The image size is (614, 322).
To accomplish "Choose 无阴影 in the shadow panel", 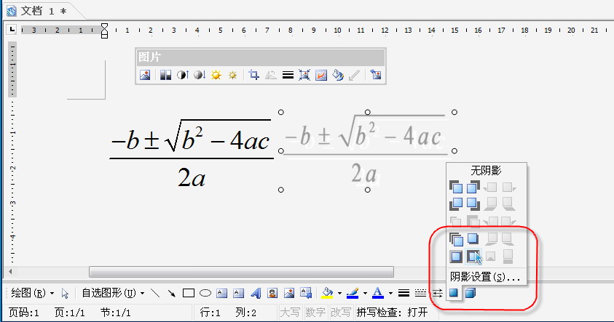I will click(x=486, y=170).
